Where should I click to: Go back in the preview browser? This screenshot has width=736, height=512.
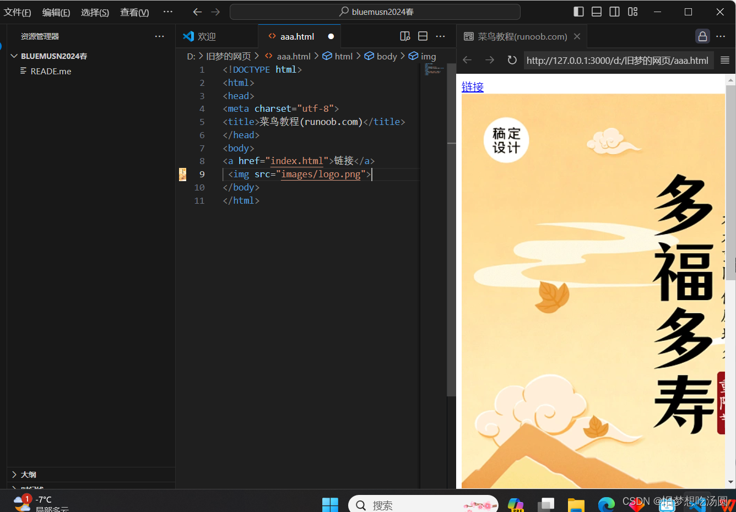pos(467,60)
